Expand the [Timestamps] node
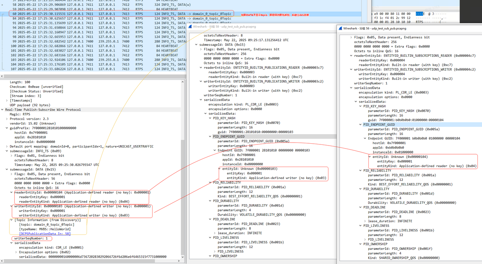The height and width of the screenshot is (264, 482). 7,100
